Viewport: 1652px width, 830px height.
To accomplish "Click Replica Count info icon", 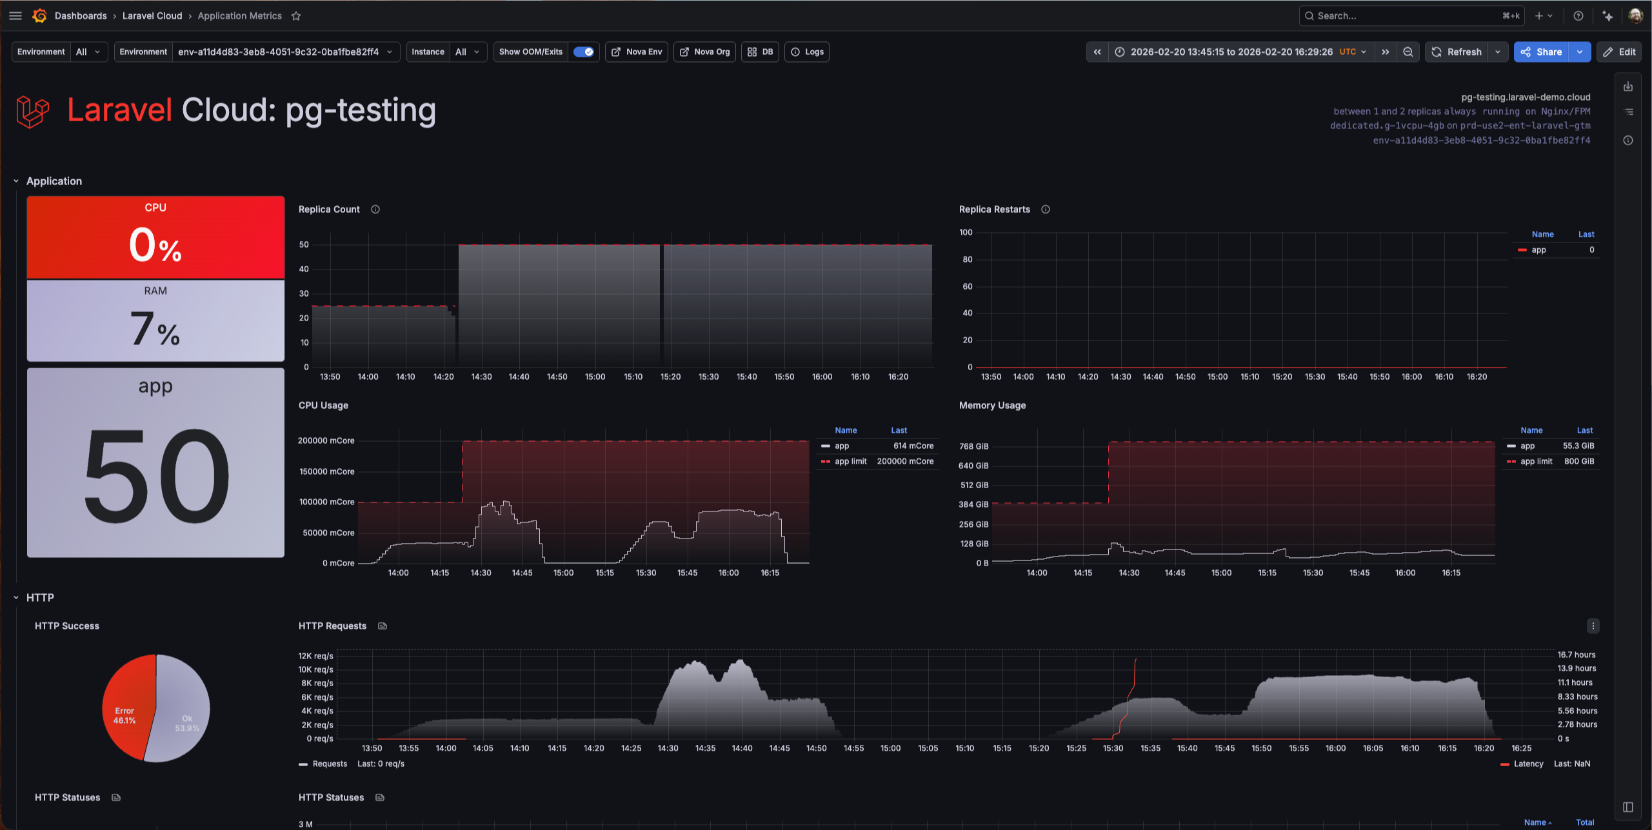I will point(375,210).
